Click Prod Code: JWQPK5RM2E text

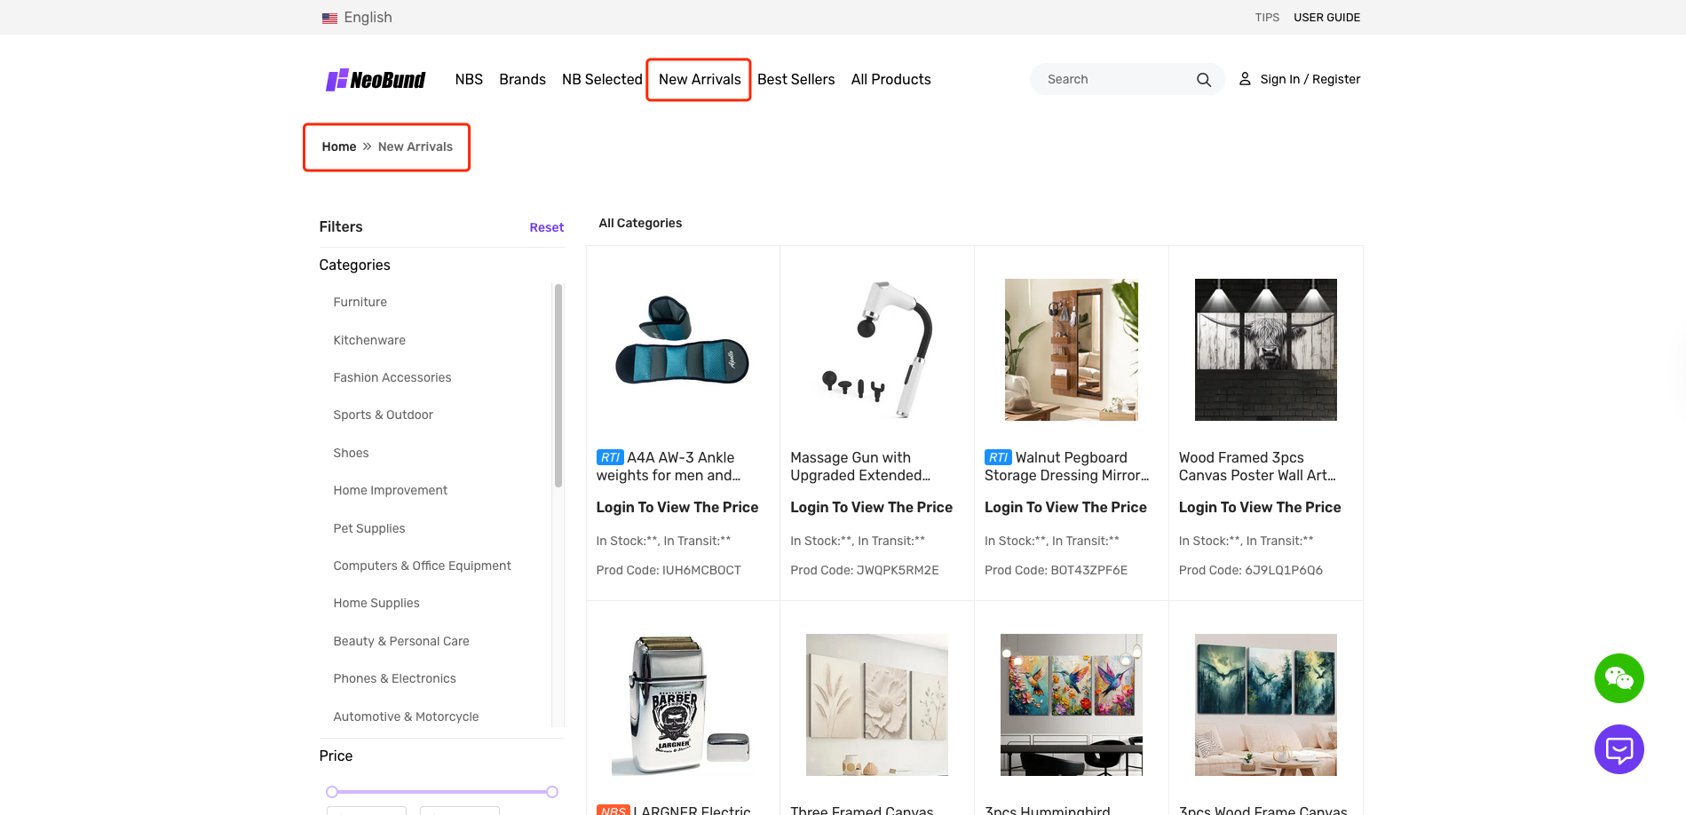[x=865, y=570]
